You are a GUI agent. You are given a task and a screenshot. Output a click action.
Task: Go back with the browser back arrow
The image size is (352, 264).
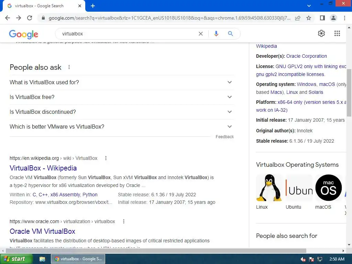coord(8,18)
